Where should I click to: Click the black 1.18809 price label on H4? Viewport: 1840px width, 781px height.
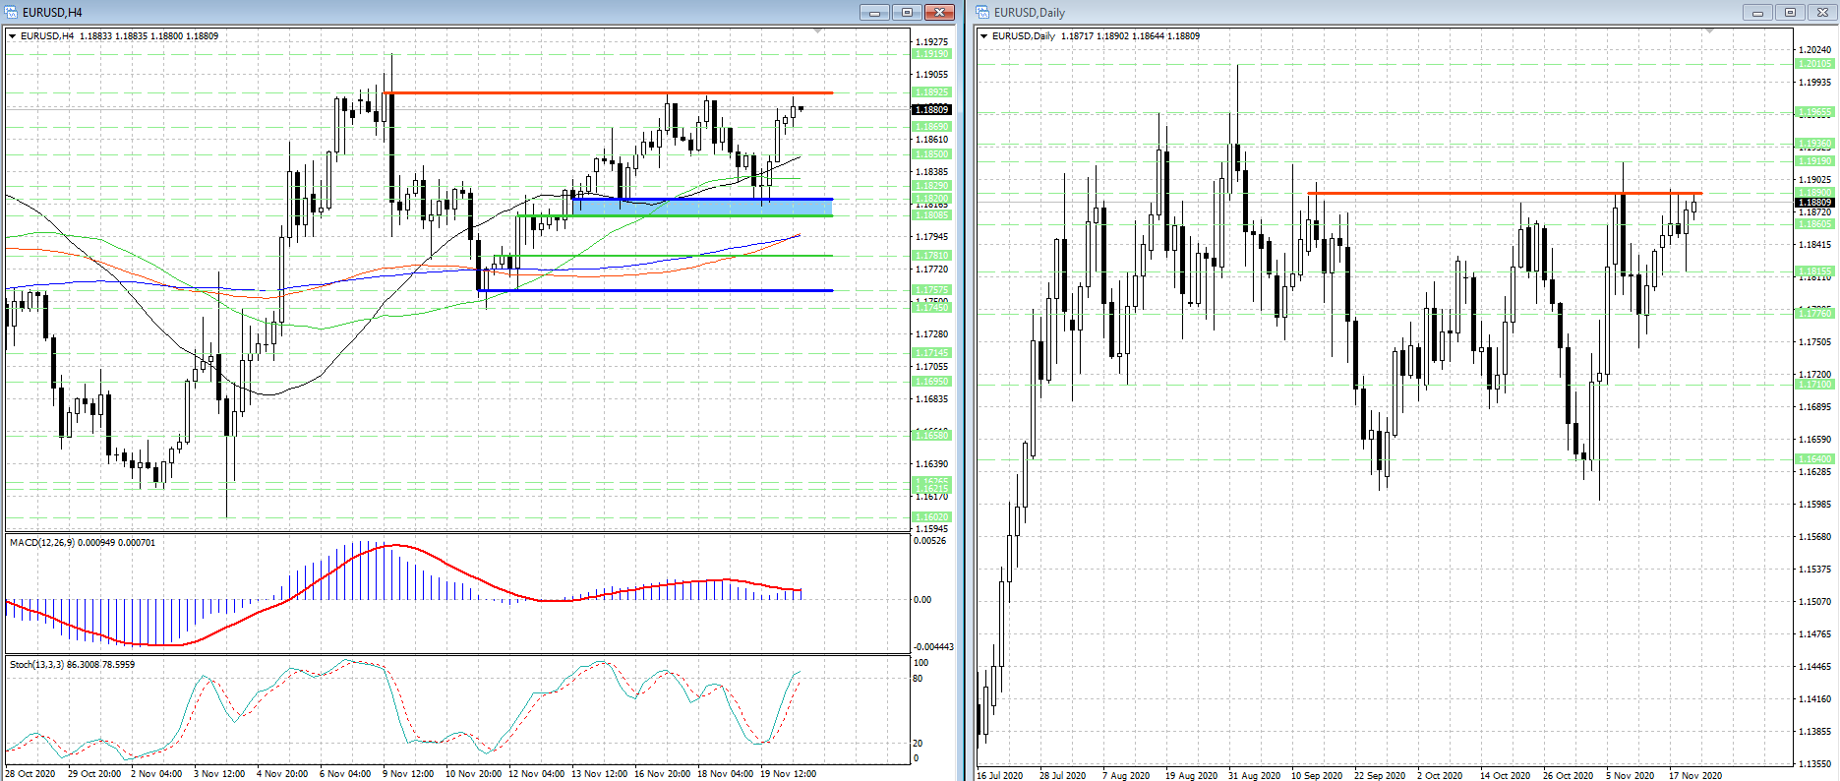[931, 109]
